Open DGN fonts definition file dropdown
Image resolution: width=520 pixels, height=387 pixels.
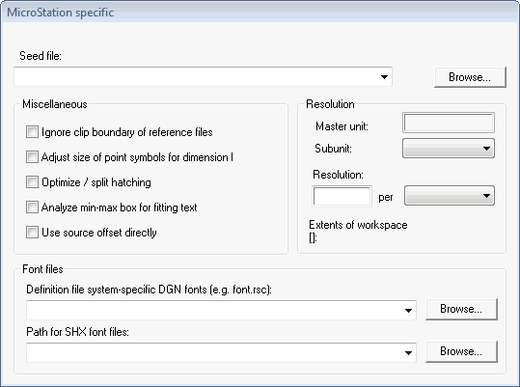pyautogui.click(x=408, y=311)
